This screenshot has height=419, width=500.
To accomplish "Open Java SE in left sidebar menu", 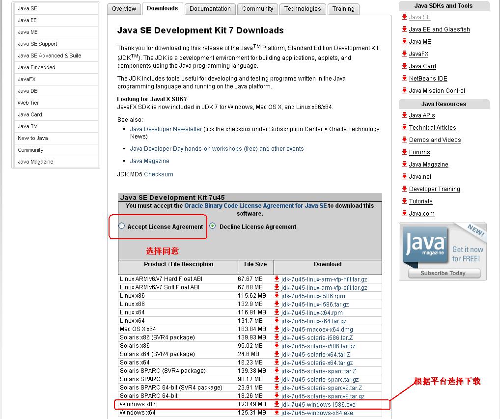I will tap(56, 9).
